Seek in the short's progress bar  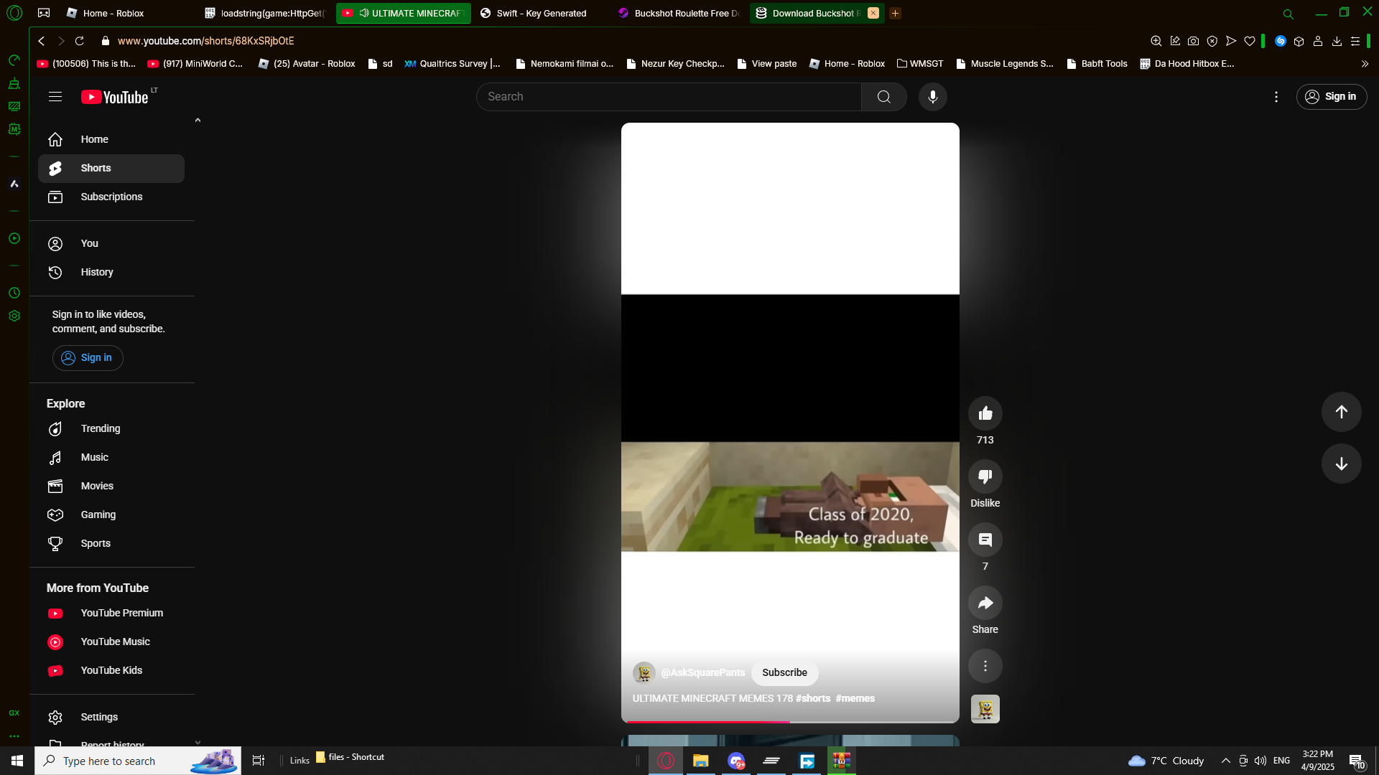coord(790,721)
